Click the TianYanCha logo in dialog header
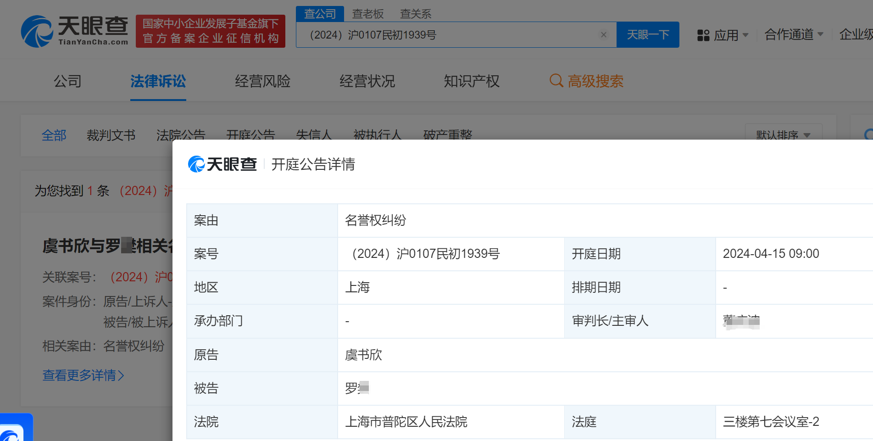This screenshot has width=873, height=441. [x=222, y=164]
